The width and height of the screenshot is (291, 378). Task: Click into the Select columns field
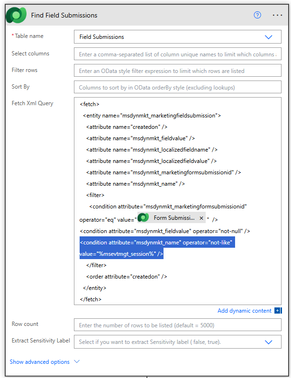point(177,54)
